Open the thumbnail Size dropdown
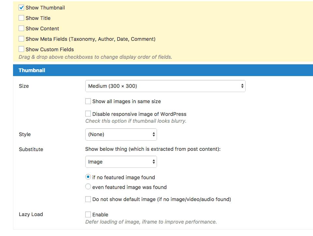 click(x=165, y=86)
